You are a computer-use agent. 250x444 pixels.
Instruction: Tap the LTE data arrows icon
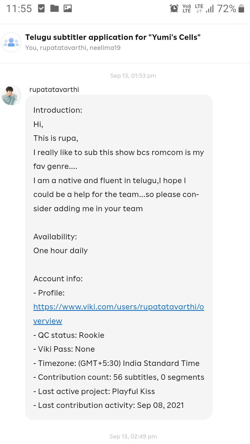pos(199,9)
